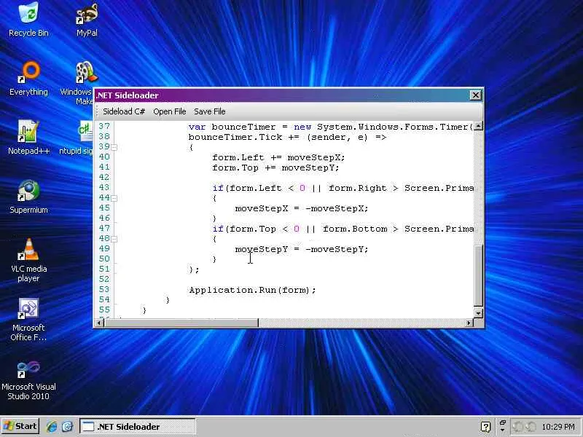The width and height of the screenshot is (583, 437).
Task: Click the moveStepY = -moveStepY; code line
Action: tap(302, 249)
